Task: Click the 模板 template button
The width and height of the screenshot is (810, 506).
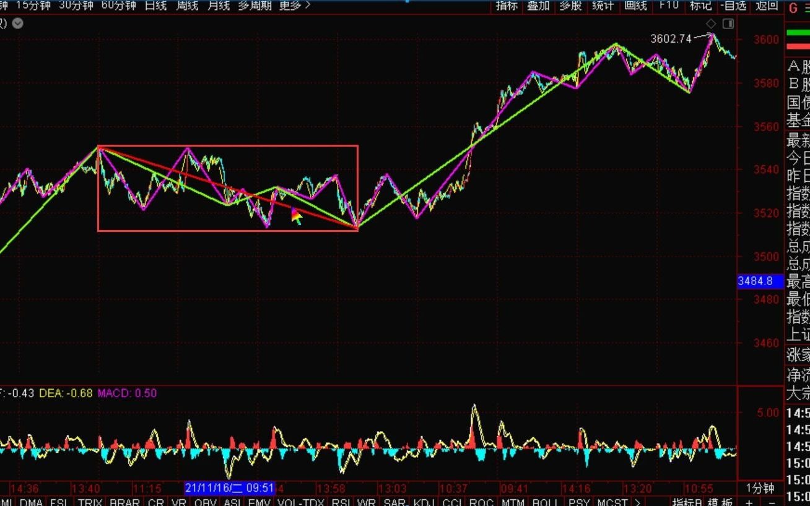Action: click(720, 502)
